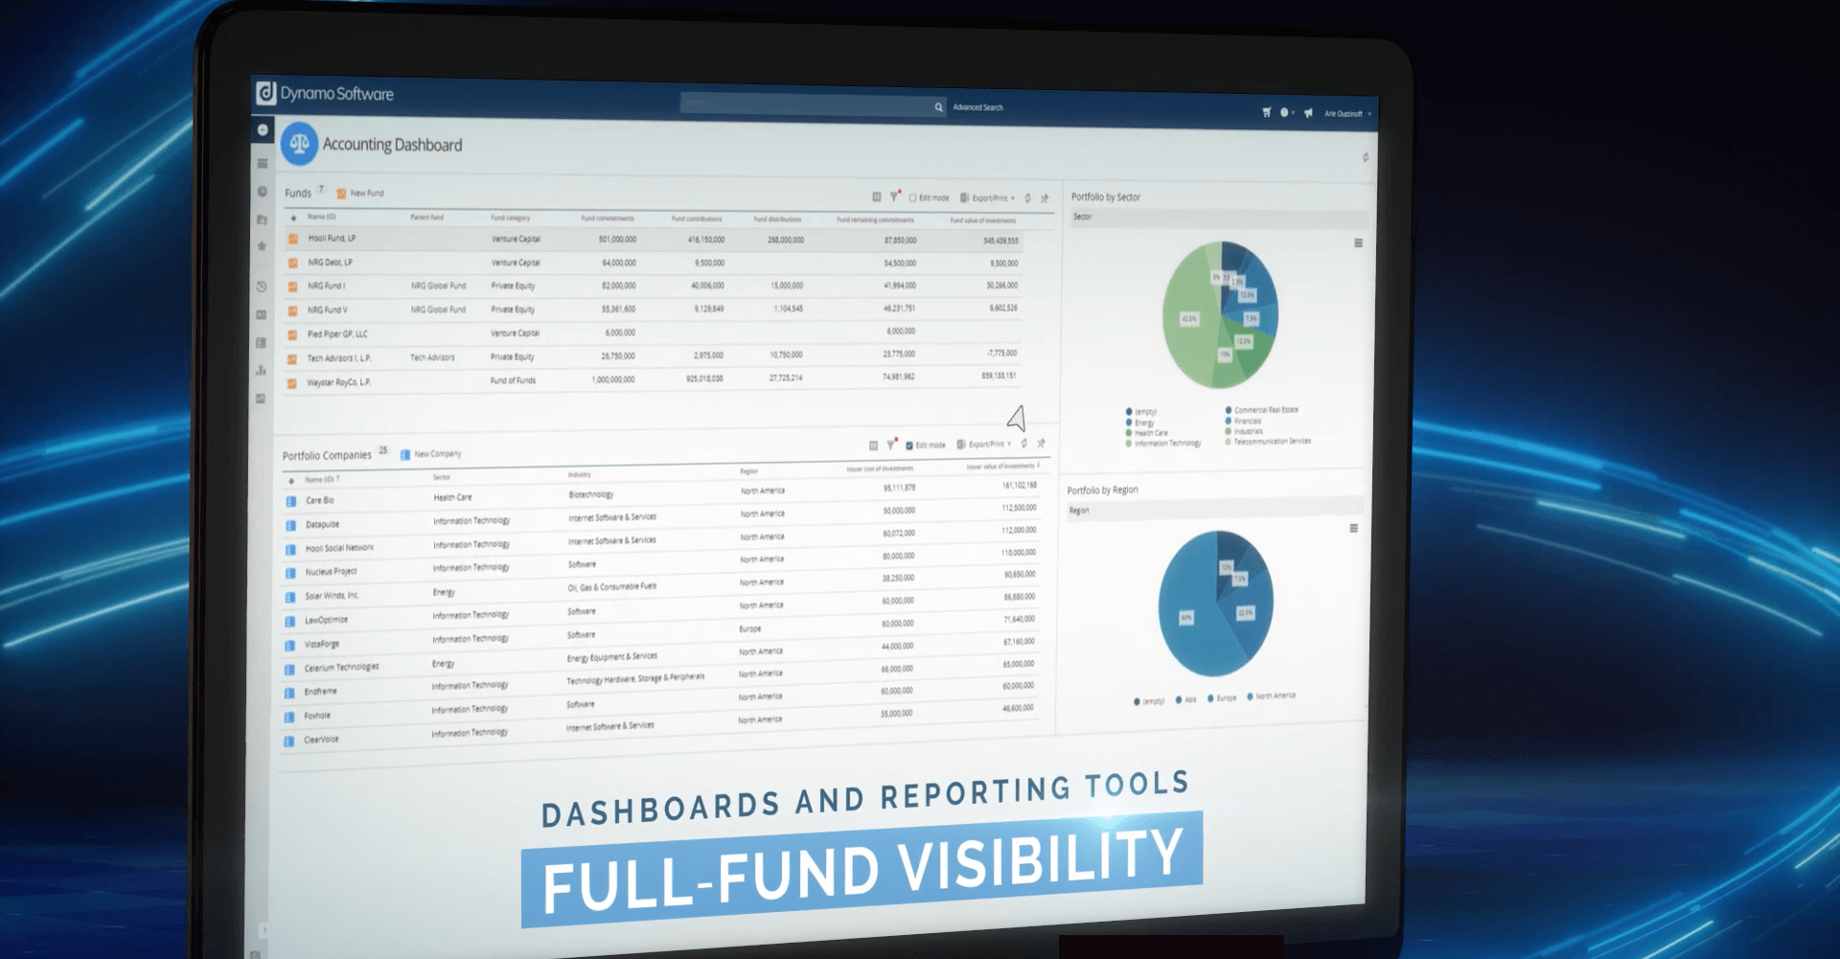Click the shopping cart icon in header
1840x959 pixels.
click(1266, 112)
